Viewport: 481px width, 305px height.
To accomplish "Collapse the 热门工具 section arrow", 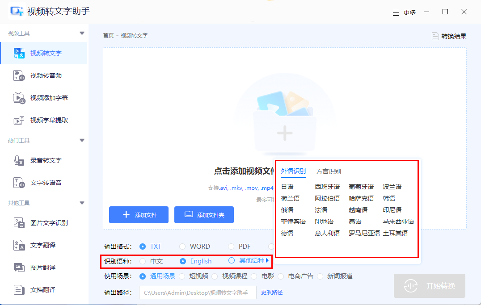I will pos(82,140).
